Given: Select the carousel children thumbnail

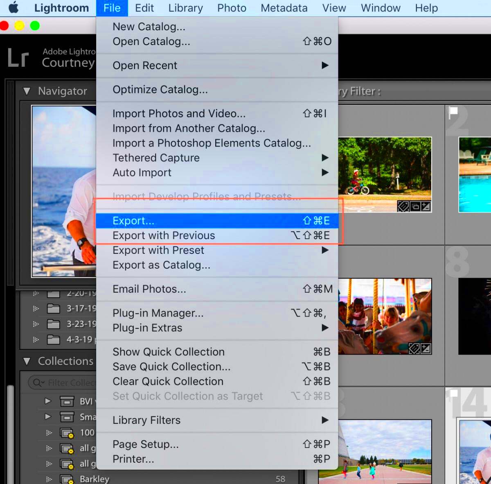Looking at the screenshot, I should pyautogui.click(x=385, y=317).
